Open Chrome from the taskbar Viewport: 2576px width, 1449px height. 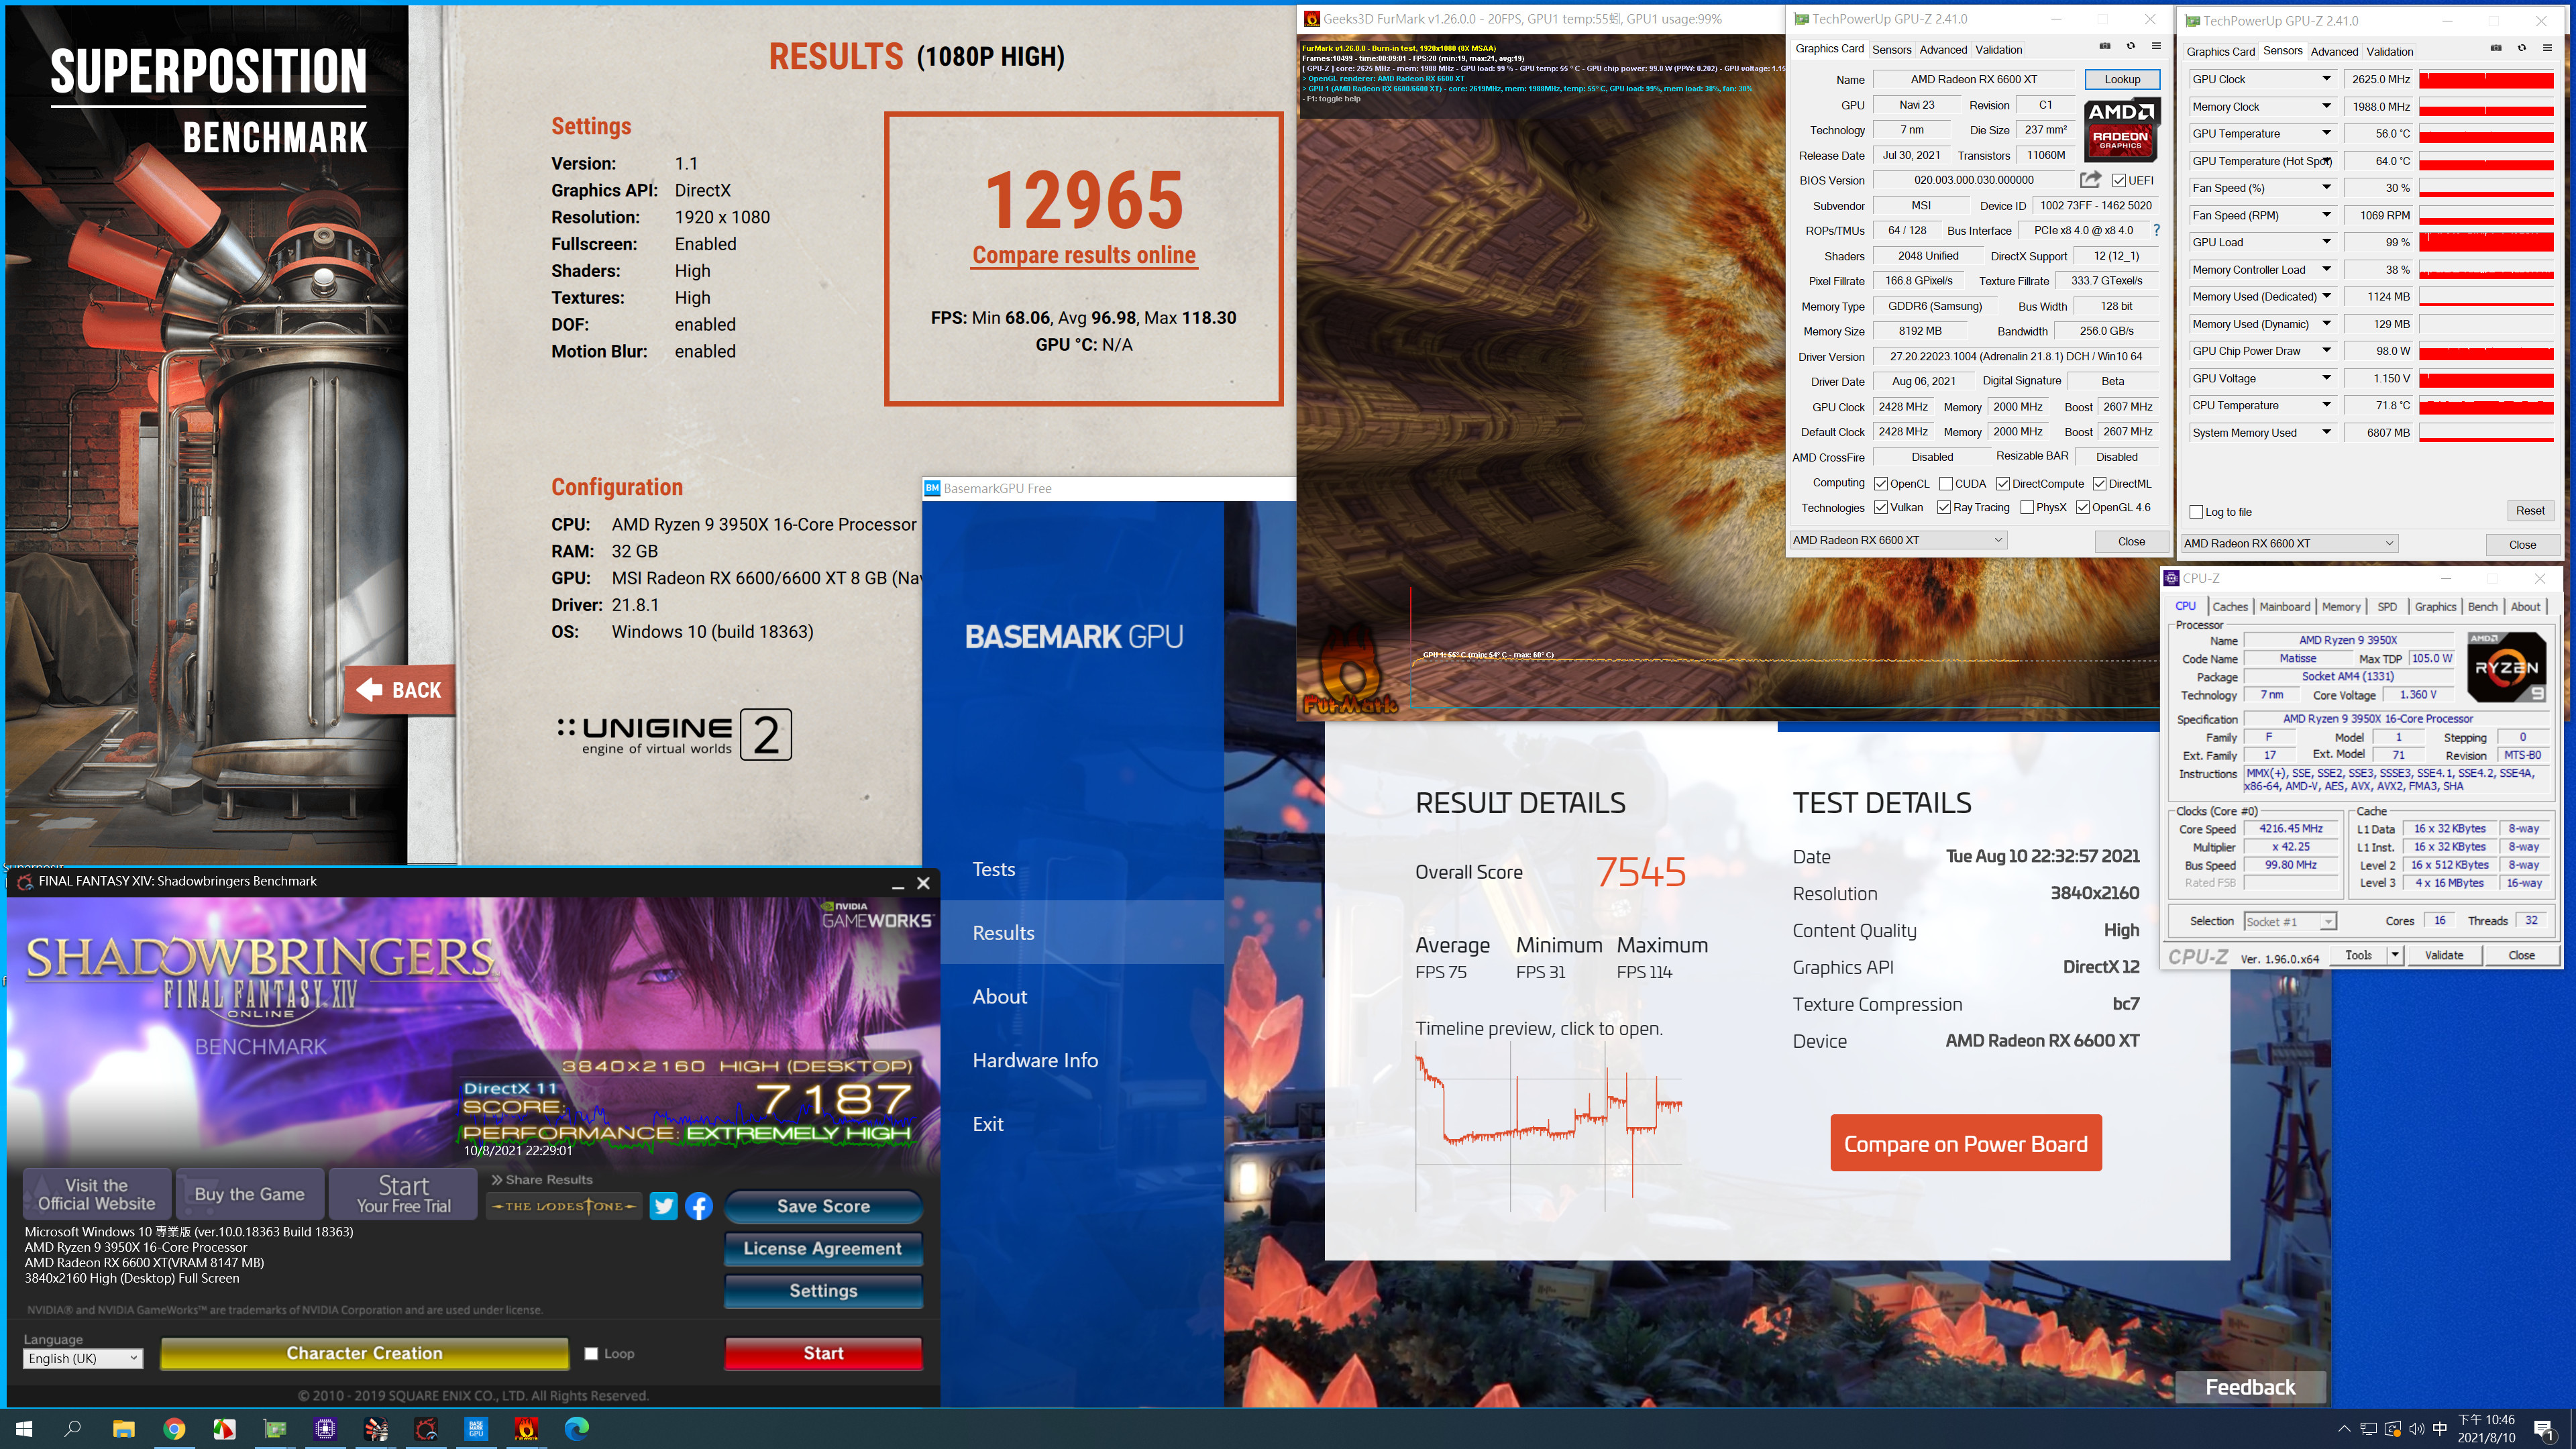click(174, 1428)
